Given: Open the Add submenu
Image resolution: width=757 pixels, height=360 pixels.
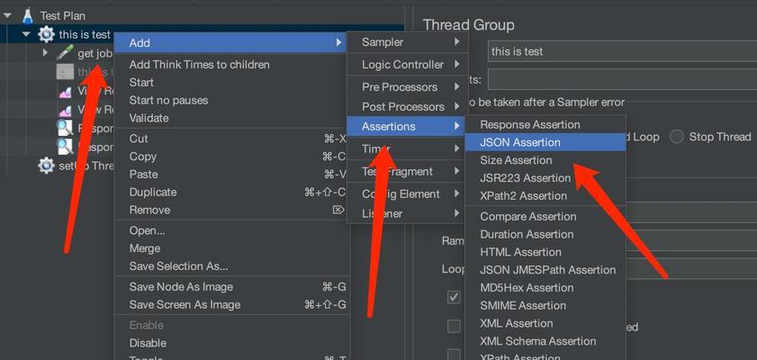Looking at the screenshot, I should click(230, 43).
